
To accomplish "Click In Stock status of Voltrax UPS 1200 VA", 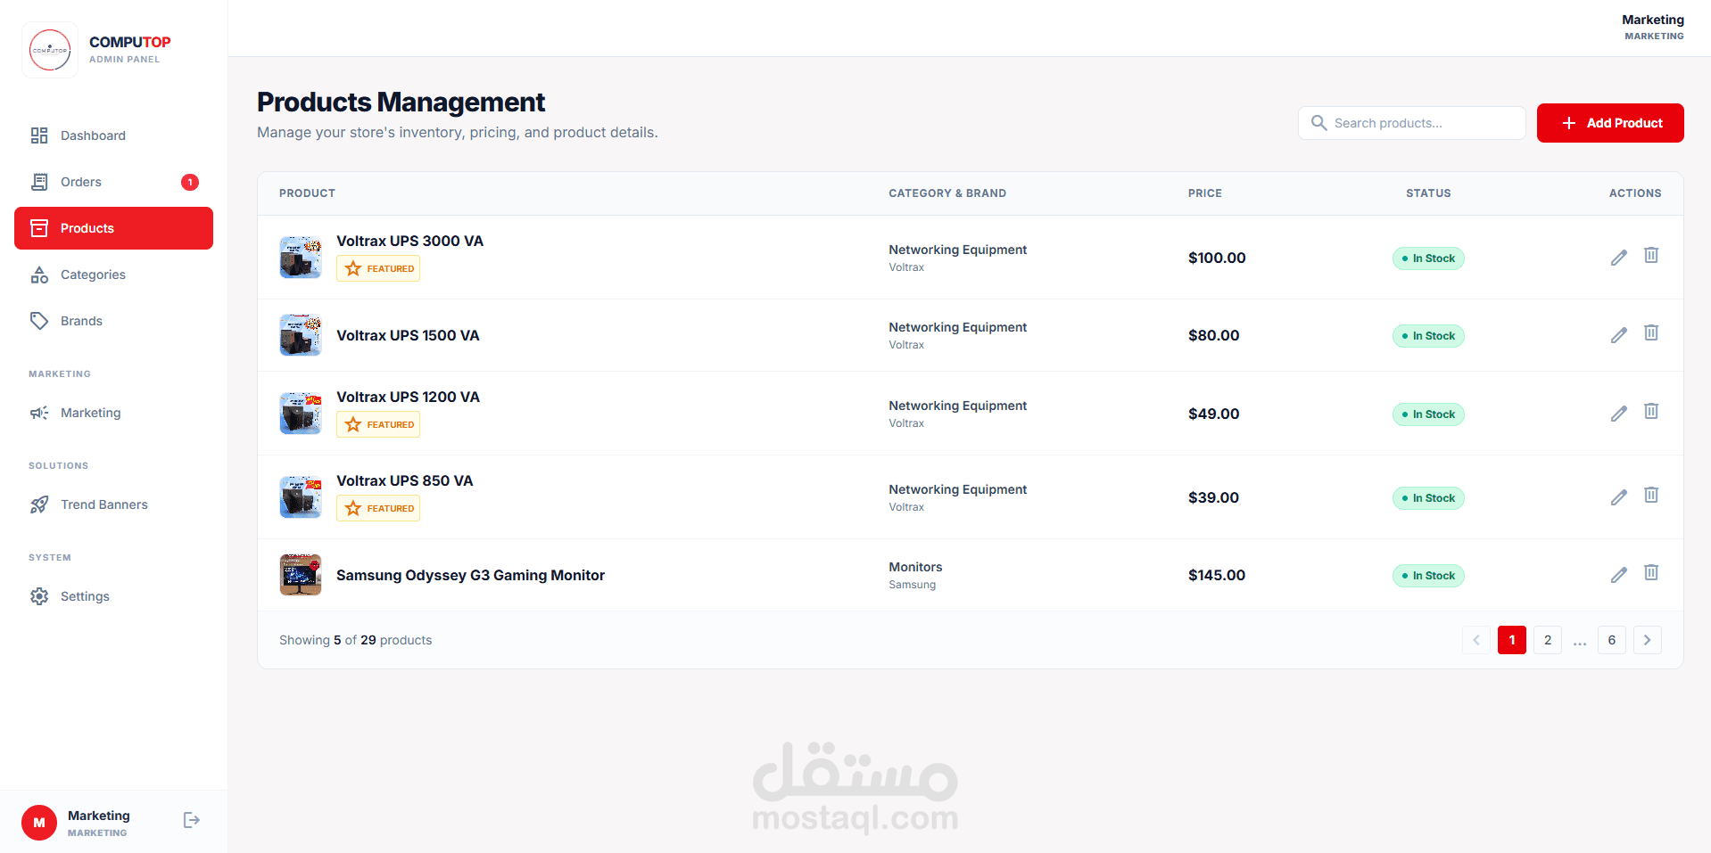I will 1428,414.
